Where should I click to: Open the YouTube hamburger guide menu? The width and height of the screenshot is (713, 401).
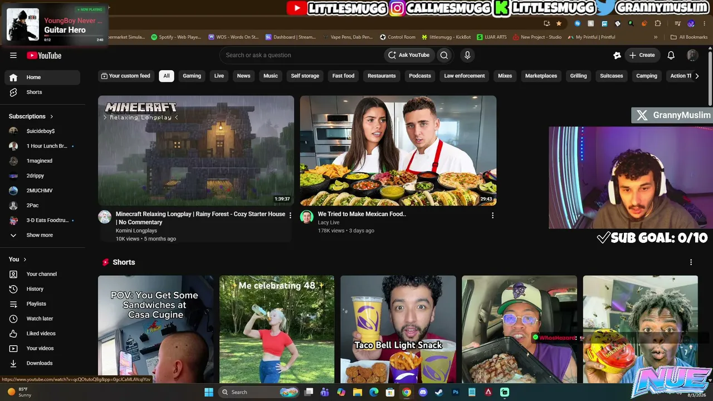[13, 55]
